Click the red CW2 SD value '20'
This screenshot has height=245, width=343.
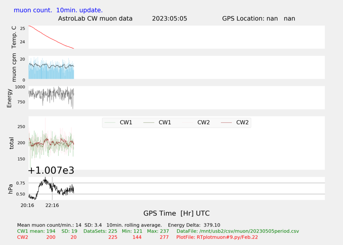click(73, 237)
